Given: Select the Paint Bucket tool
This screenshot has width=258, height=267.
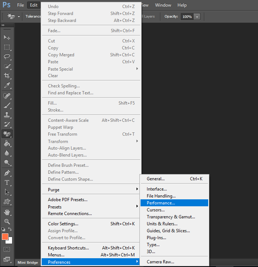Looking at the screenshot, I should pos(7,143).
